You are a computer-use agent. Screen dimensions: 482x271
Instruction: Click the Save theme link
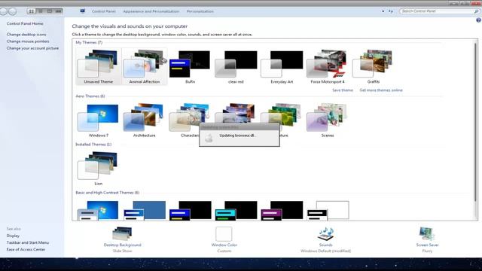coord(343,90)
